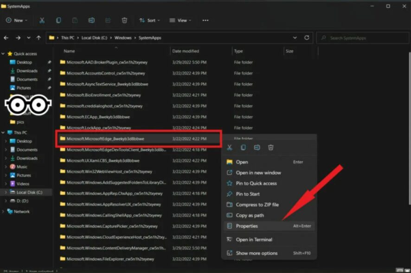Click the Microsoft.LockApp folder icon
Image resolution: width=411 pixels, height=273 pixels.
[62, 128]
